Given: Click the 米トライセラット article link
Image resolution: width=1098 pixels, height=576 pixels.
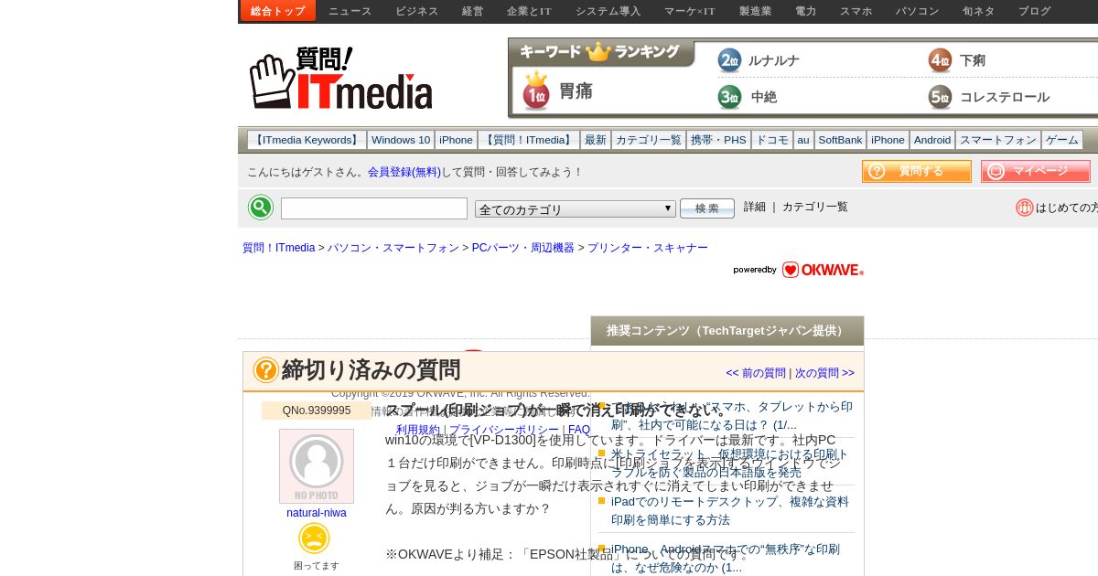Looking at the screenshot, I should (730, 463).
